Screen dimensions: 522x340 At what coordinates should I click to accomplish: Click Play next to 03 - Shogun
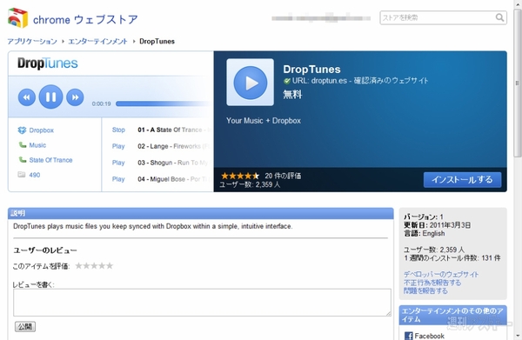[118, 163]
